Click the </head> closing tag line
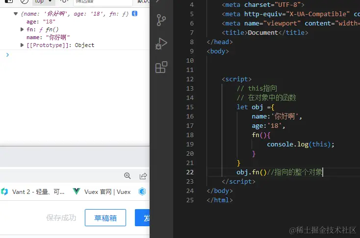360x238 pixels. coord(220,42)
